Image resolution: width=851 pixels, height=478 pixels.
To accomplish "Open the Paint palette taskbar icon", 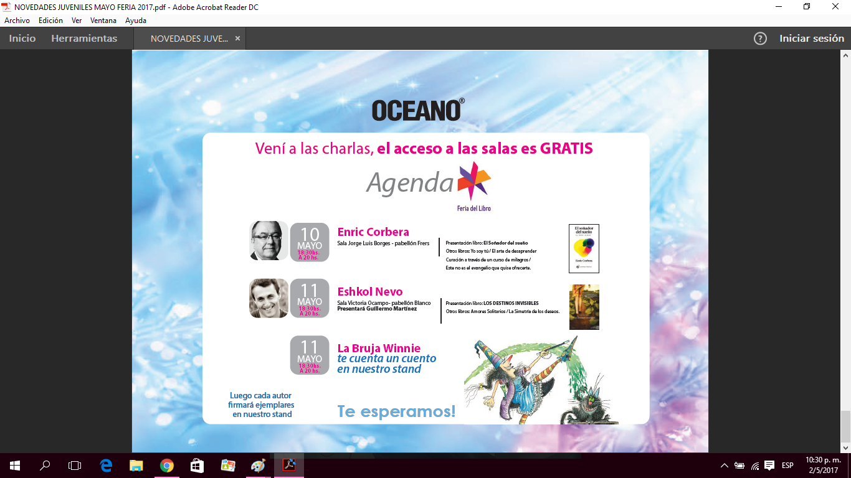I will click(258, 466).
